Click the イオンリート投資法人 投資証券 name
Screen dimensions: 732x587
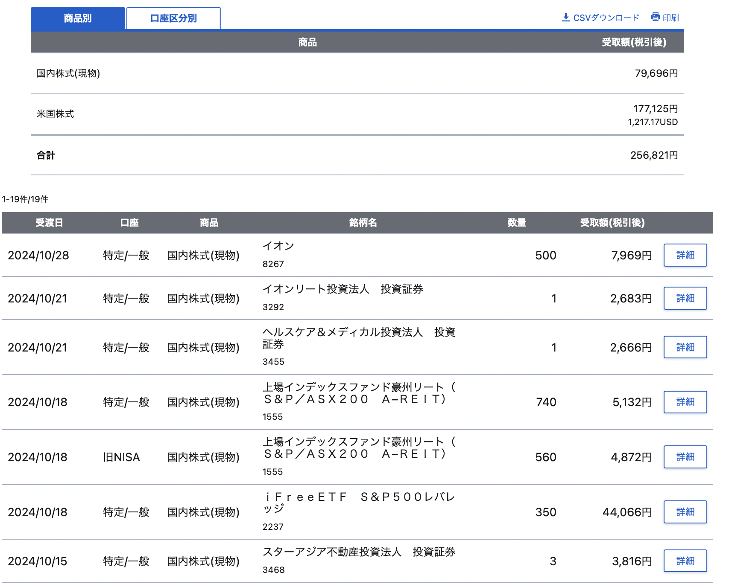tap(343, 289)
